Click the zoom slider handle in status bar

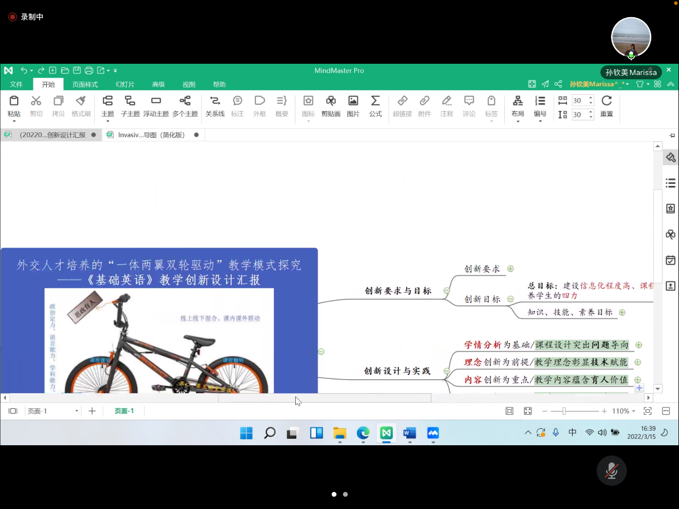tap(564, 411)
